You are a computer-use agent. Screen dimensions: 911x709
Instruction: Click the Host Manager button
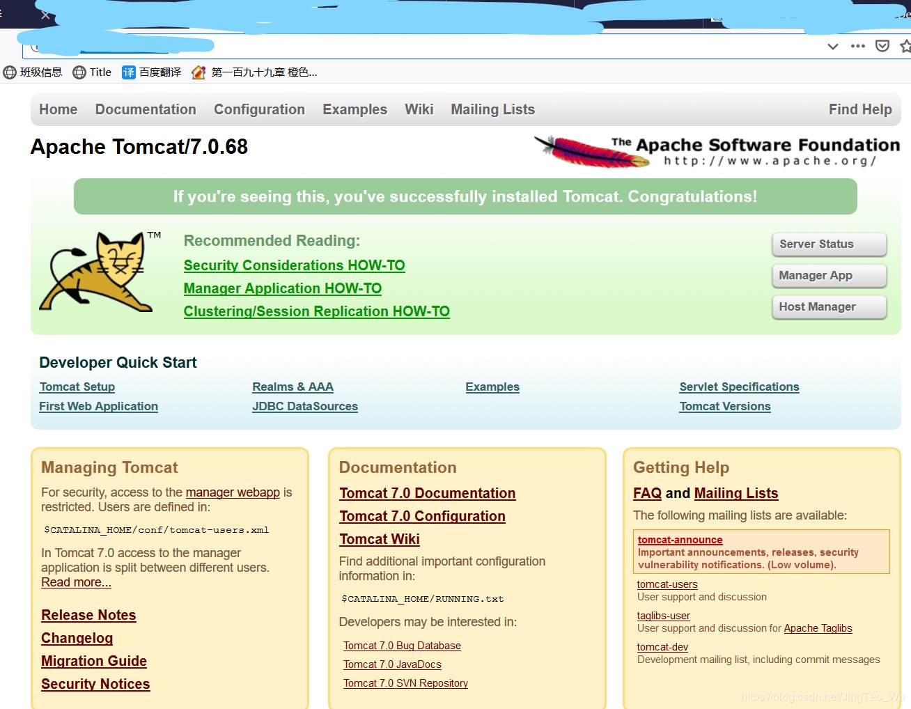(829, 307)
